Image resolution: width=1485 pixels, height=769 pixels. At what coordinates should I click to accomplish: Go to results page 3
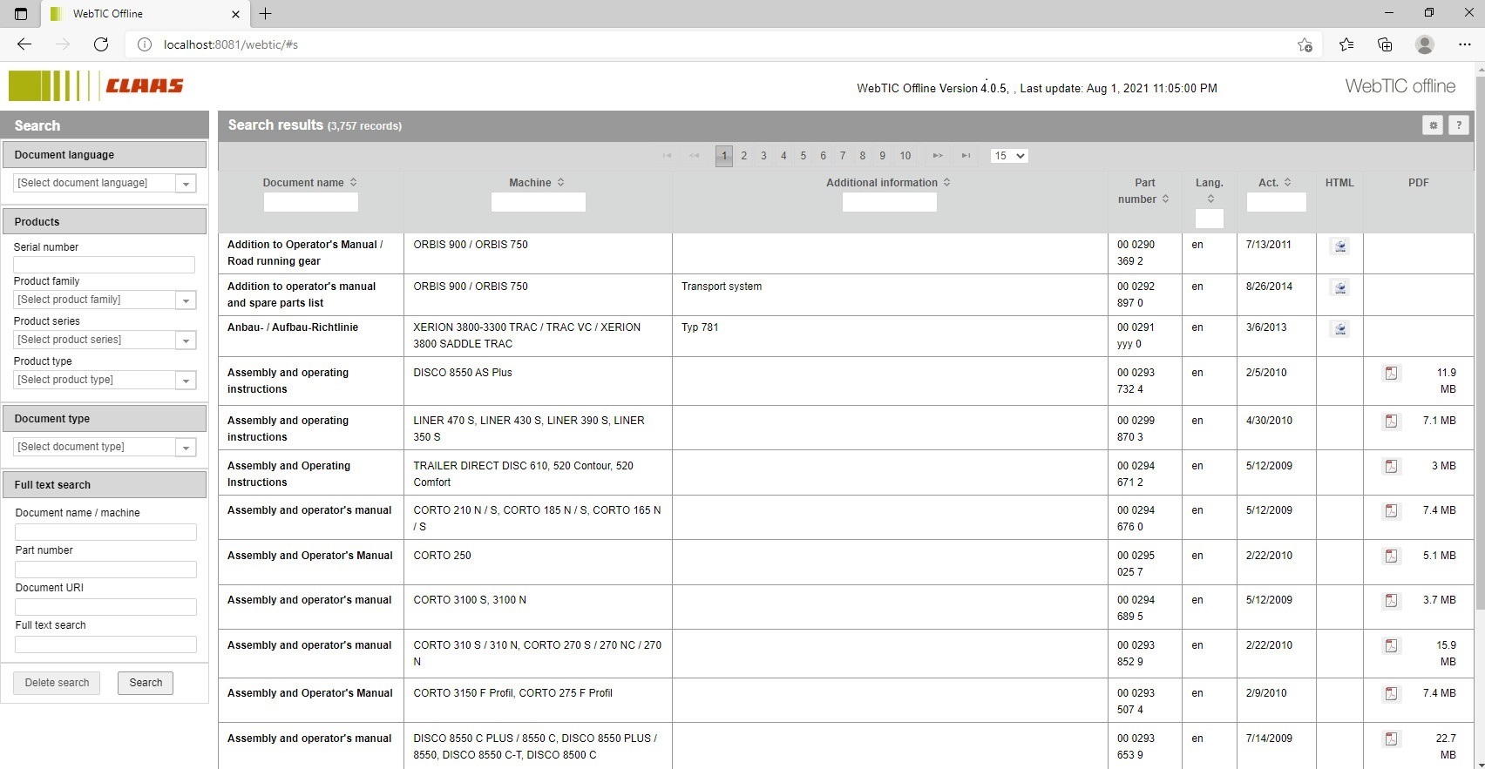click(763, 156)
